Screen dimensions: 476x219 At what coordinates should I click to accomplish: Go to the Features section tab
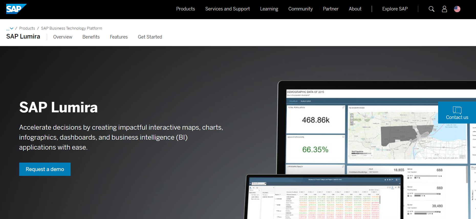[119, 37]
